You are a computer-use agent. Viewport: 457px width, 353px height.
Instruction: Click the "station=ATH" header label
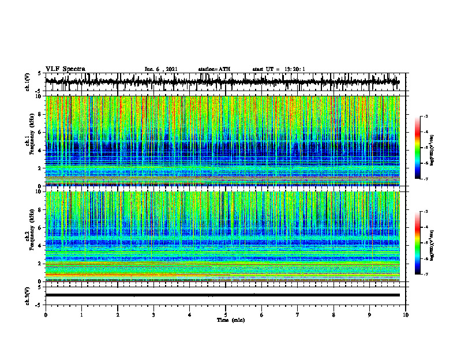pos(214,69)
